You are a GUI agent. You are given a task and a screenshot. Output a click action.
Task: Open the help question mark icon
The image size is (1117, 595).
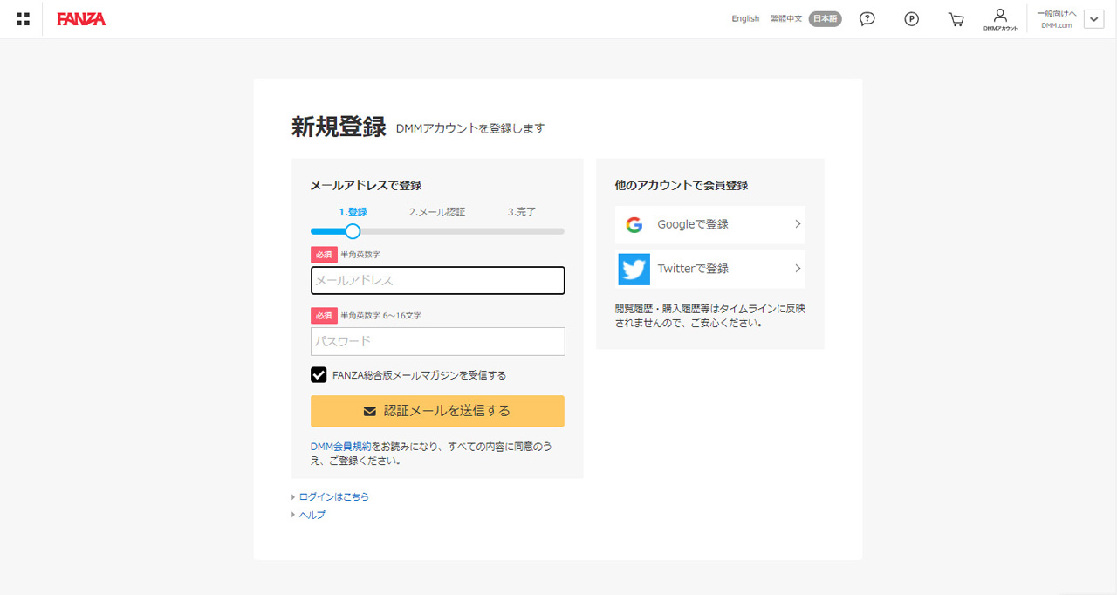click(867, 19)
